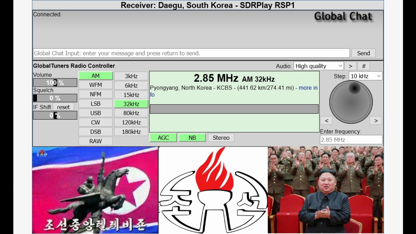Set bandwidth filter to 3kHz
The image size is (416, 234).
pyautogui.click(x=131, y=76)
